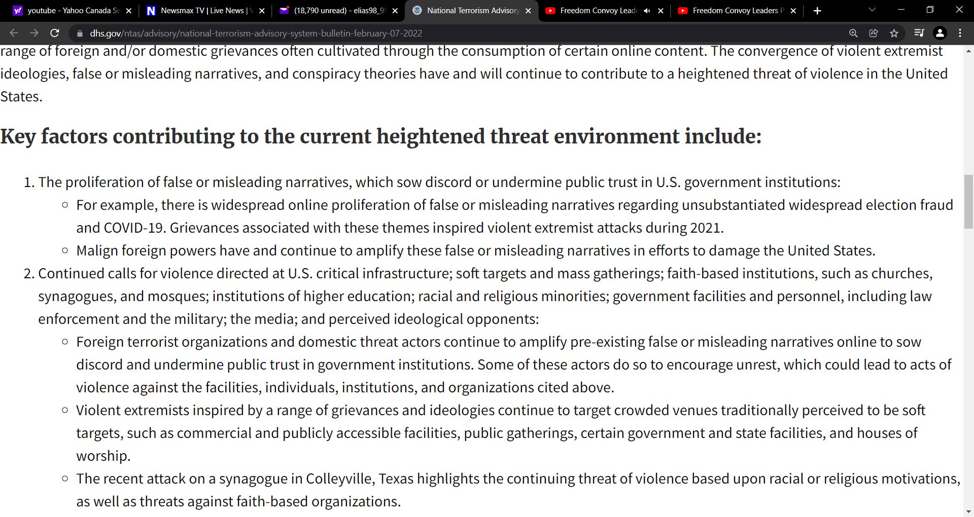The width and height of the screenshot is (974, 517).
Task: Switch to Yahoo Mail unread tab
Action: pyautogui.click(x=337, y=11)
